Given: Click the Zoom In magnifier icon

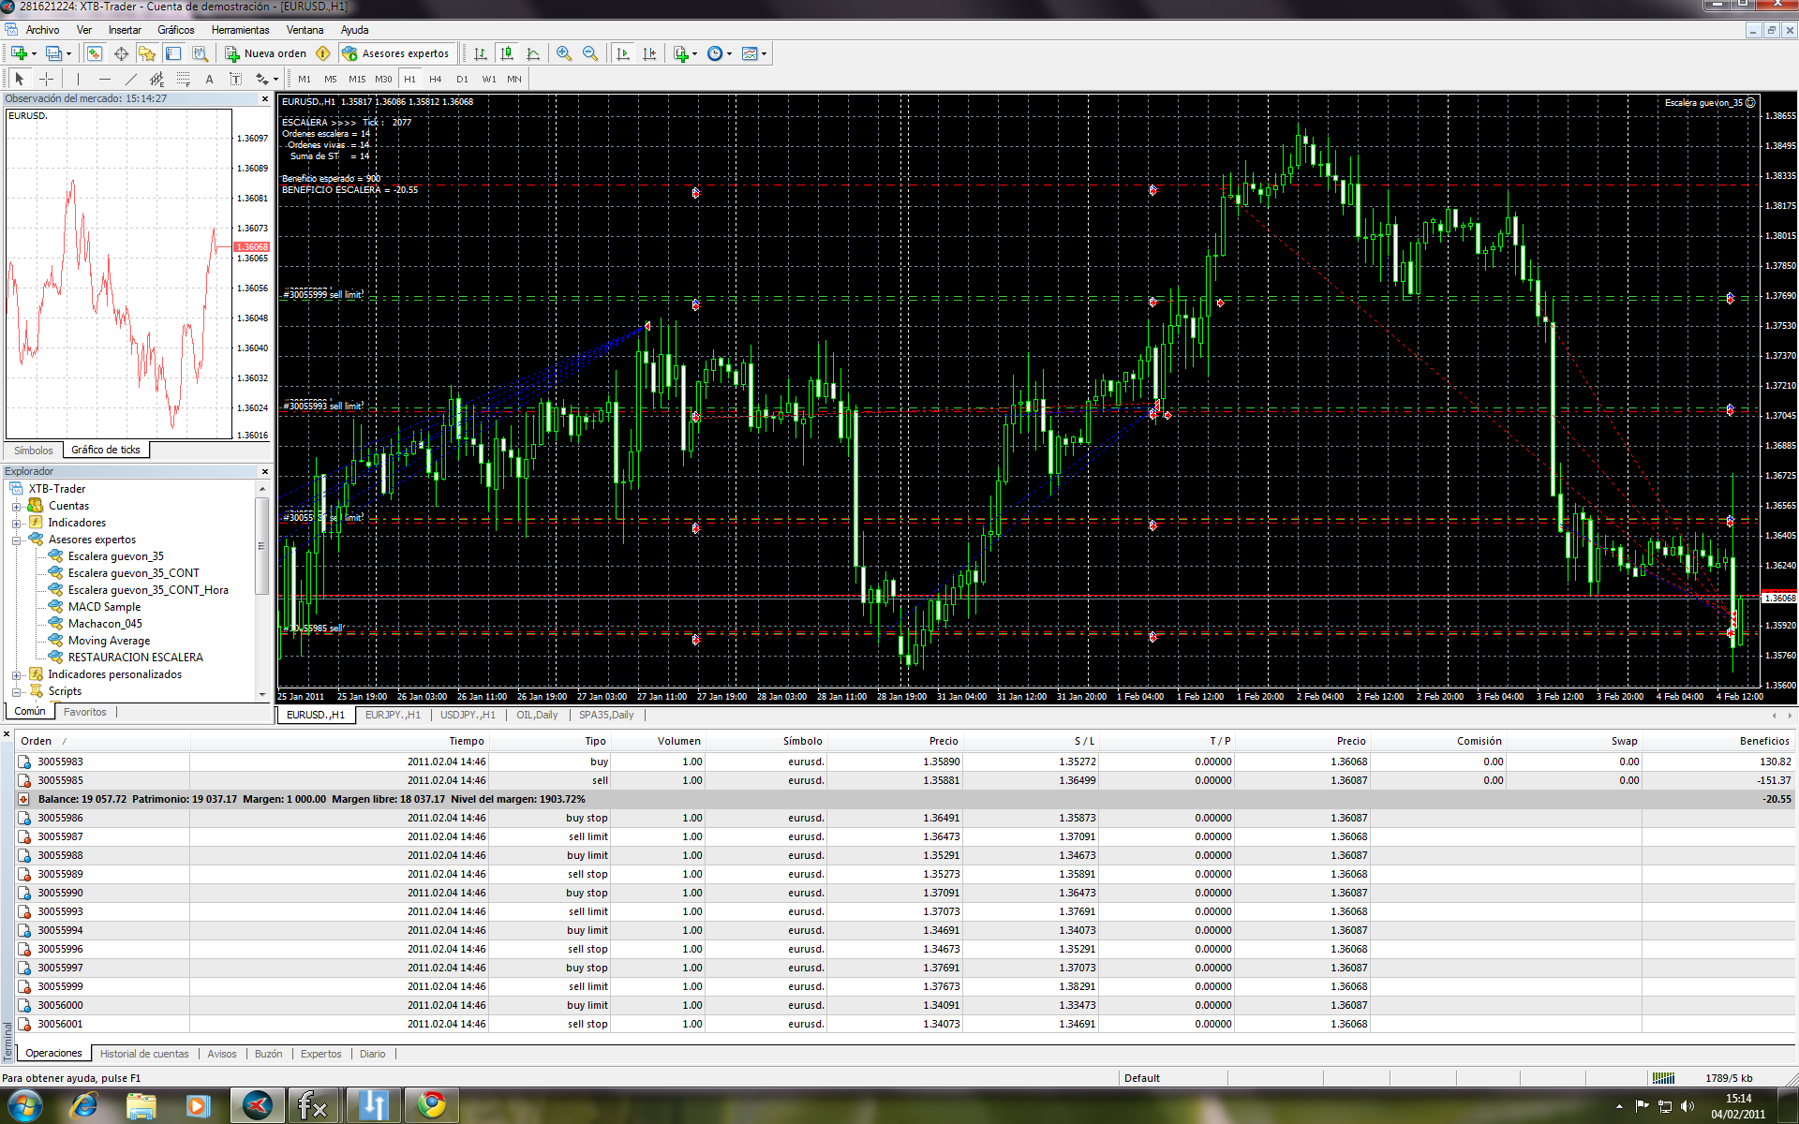Looking at the screenshot, I should point(563,53).
